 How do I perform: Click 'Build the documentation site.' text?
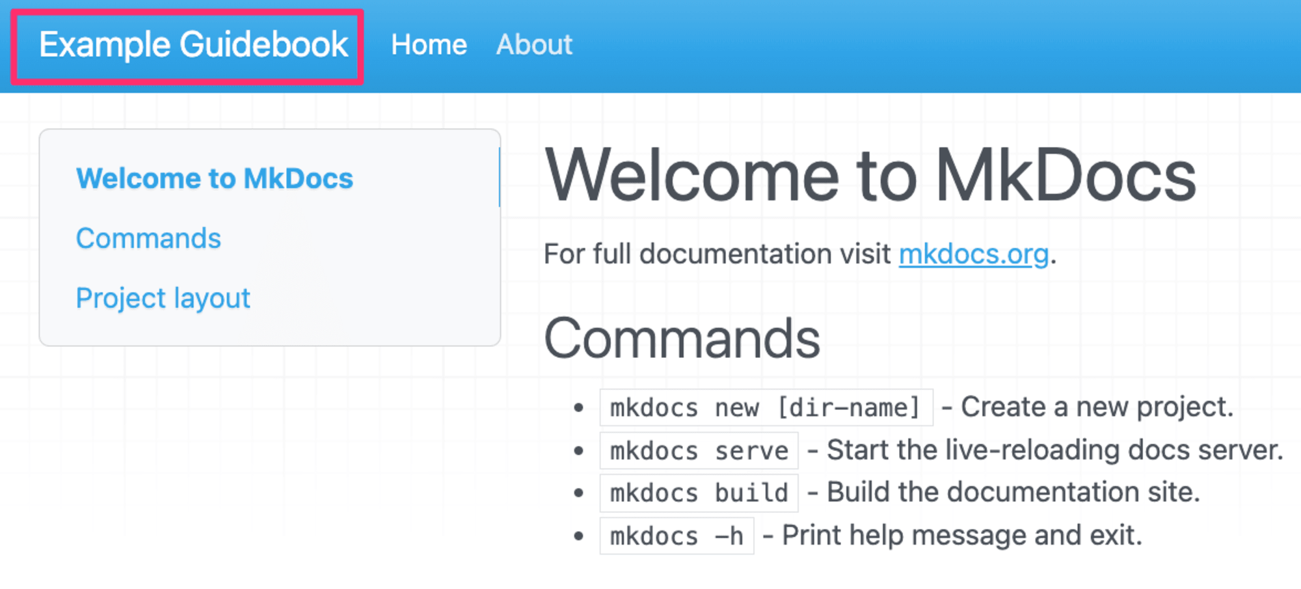[x=1013, y=492]
